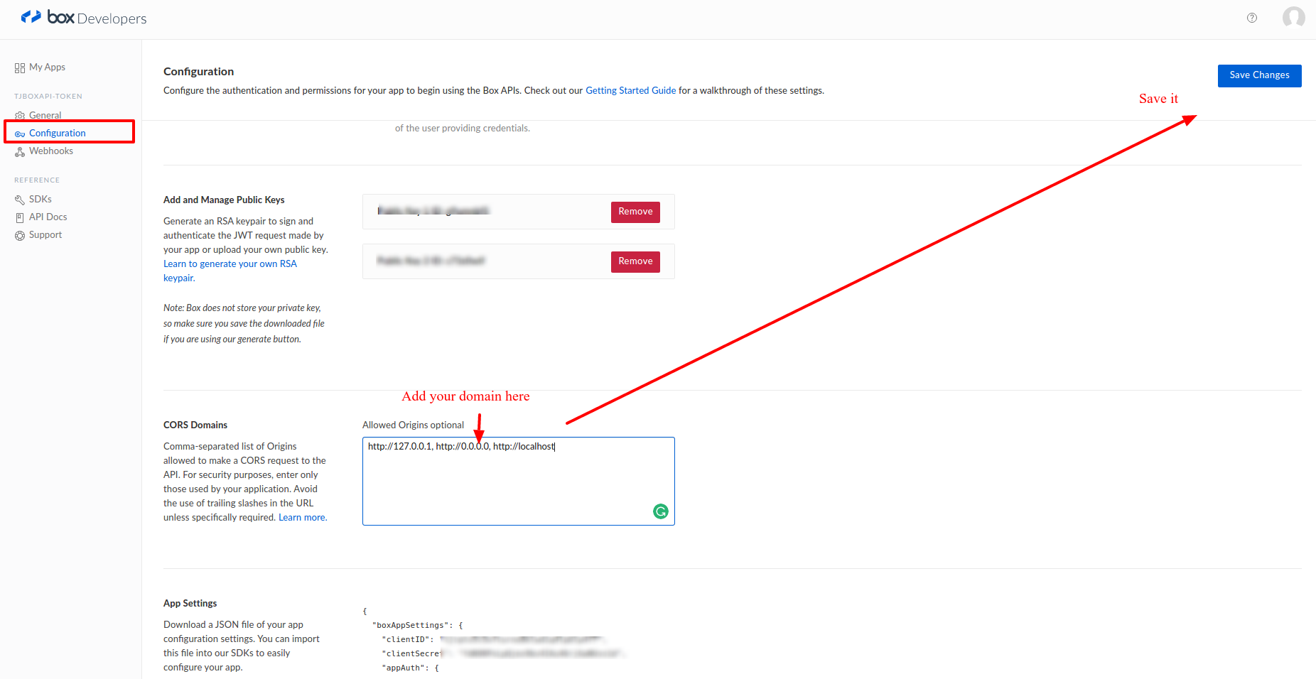This screenshot has height=679, width=1316.
Task: Click the API Docs document icon
Action: point(20,218)
